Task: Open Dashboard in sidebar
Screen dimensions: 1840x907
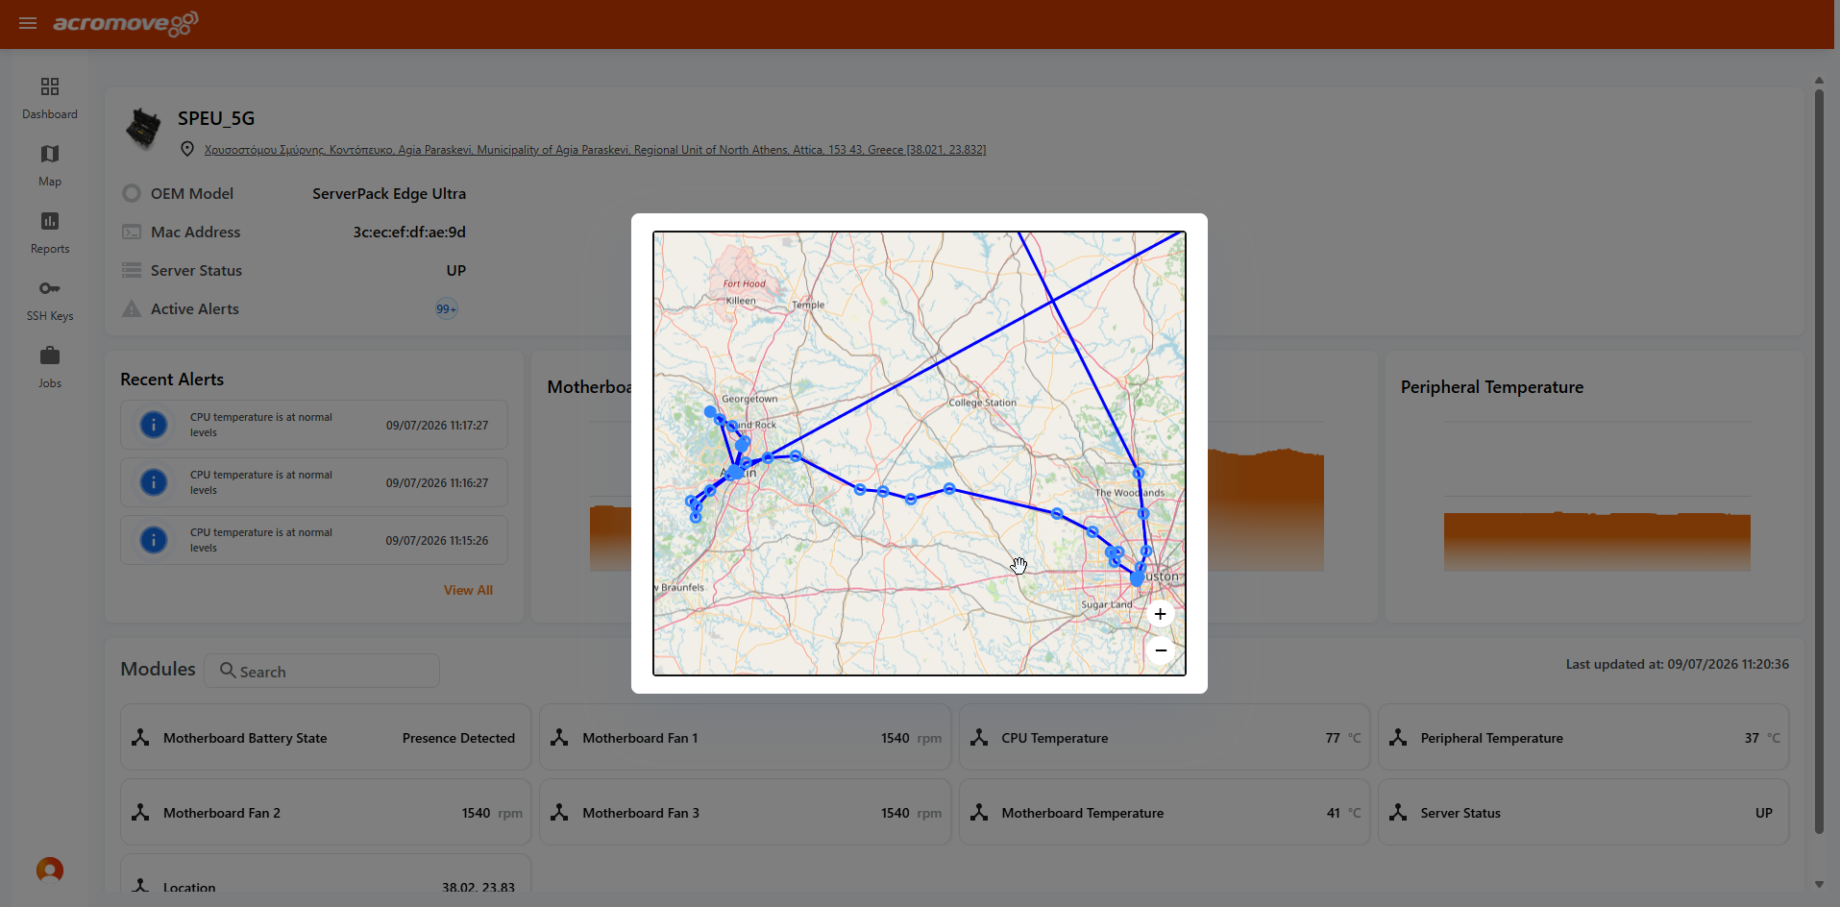Action: (x=50, y=99)
